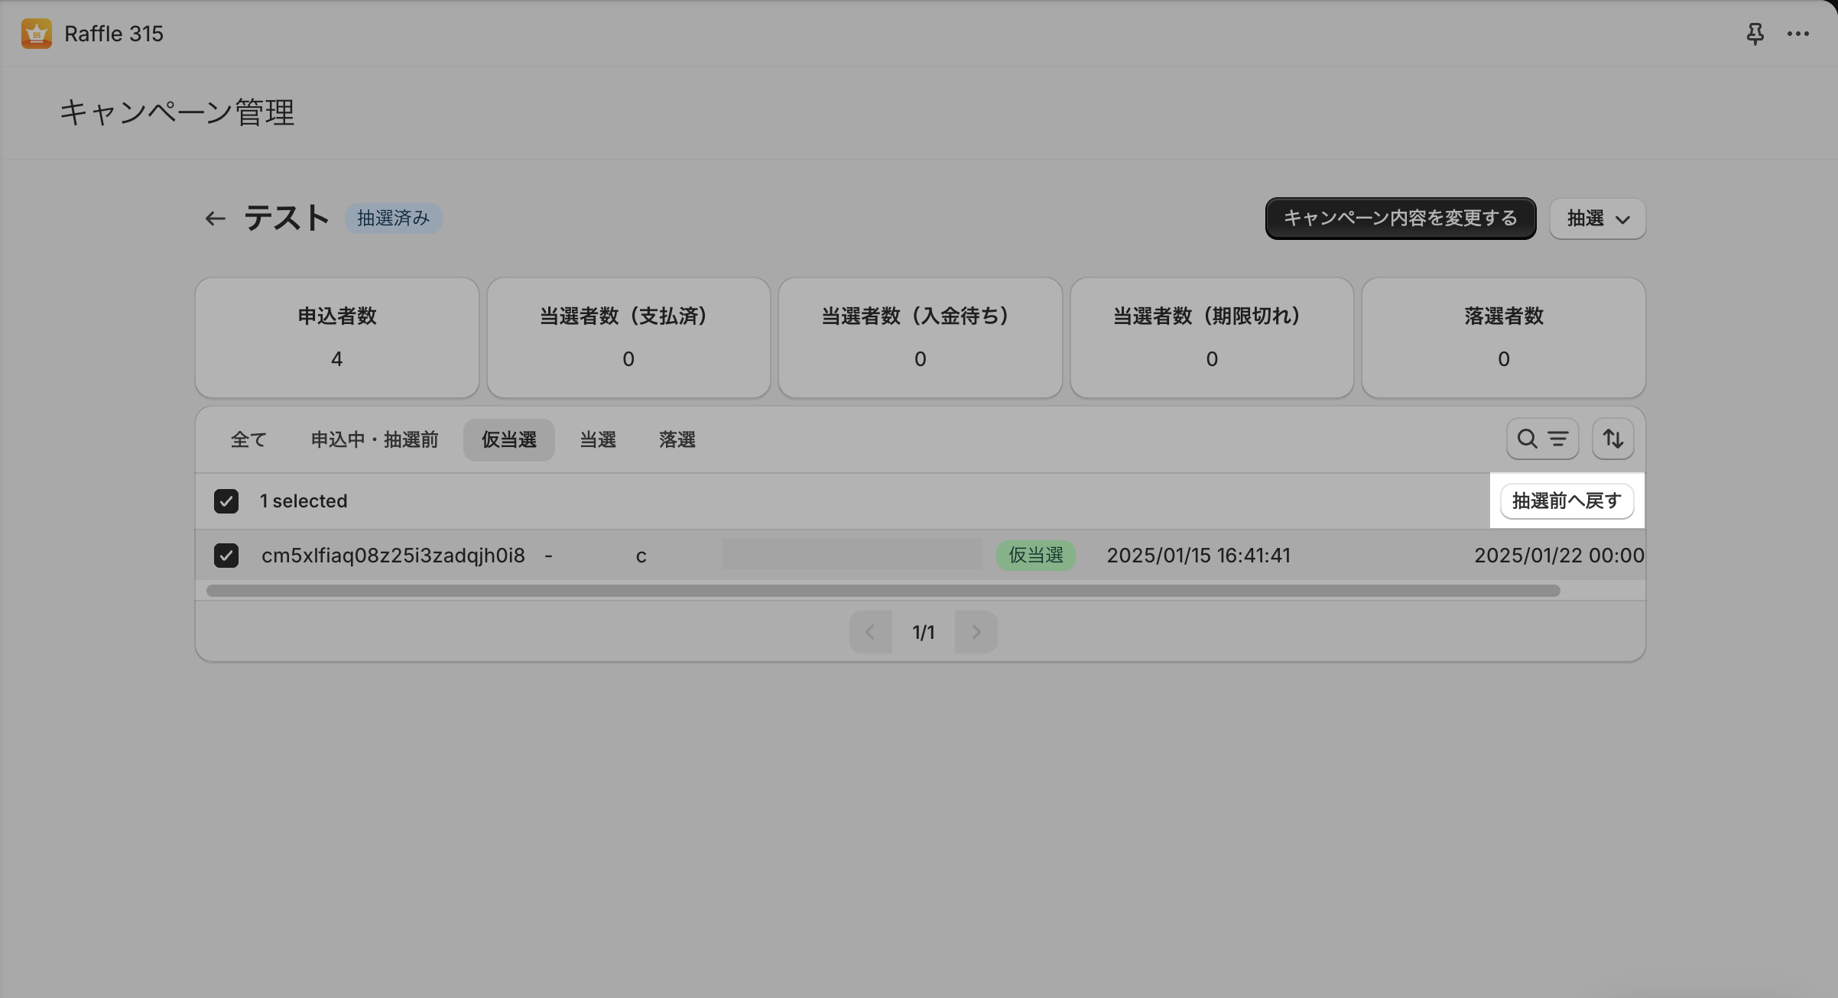Screen dimensions: 1838x998
Task: Go to previous page with left chevron
Action: [870, 632]
